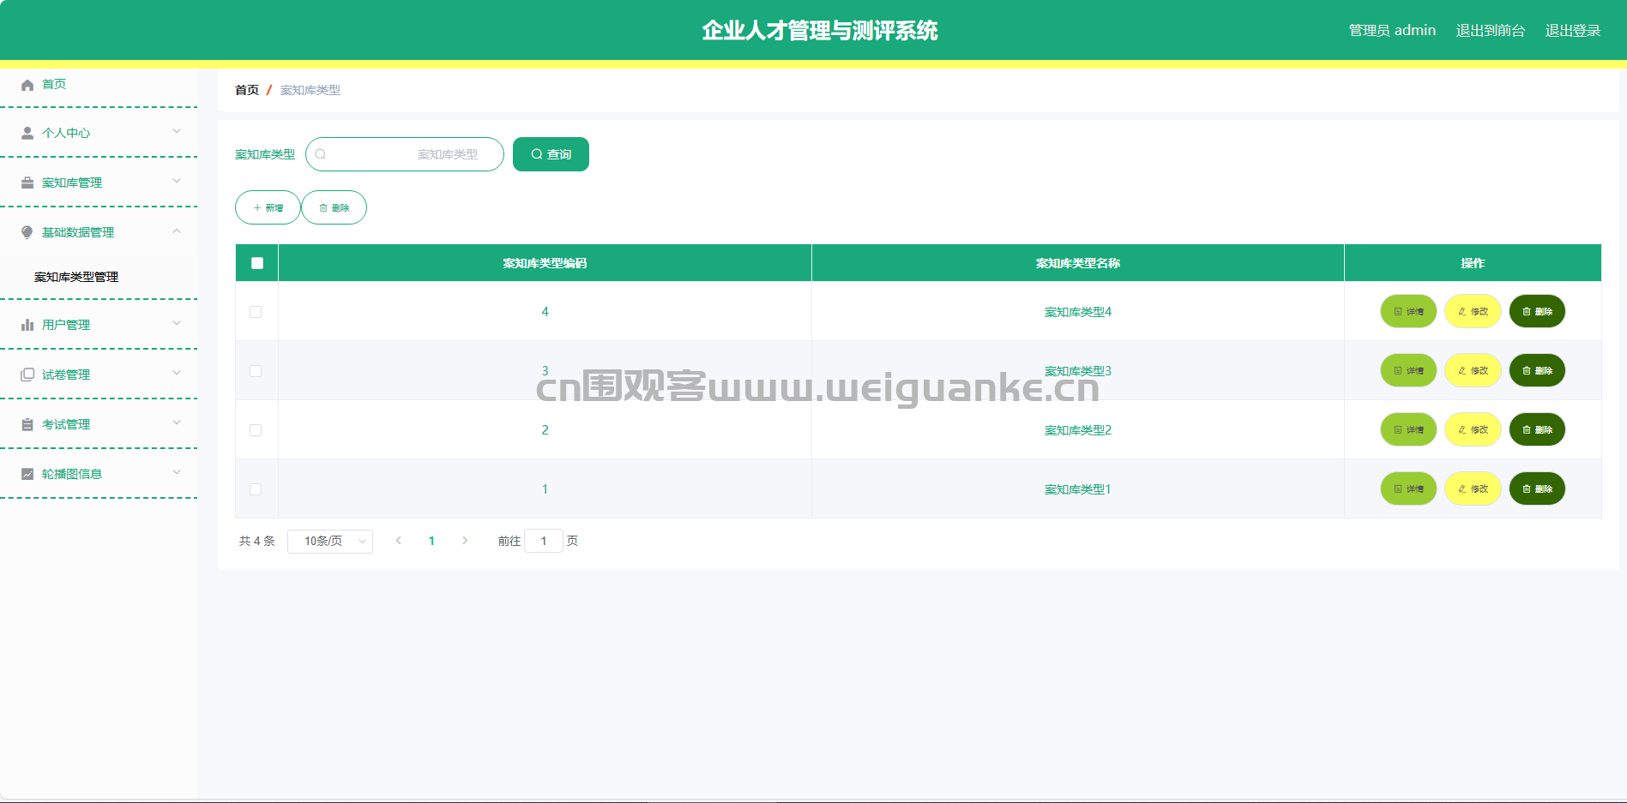Viewport: 1627px width, 803px height.
Task: Click 退出登录 link in header
Action: coord(1573,31)
